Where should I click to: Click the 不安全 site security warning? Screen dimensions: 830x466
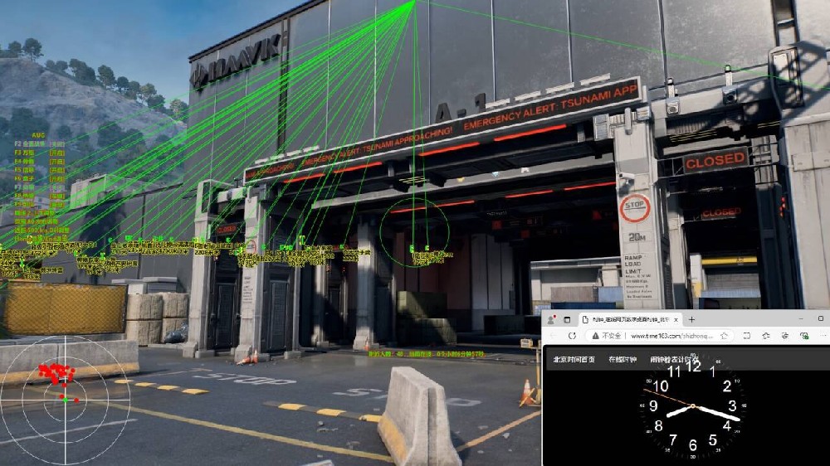pyautogui.click(x=606, y=336)
